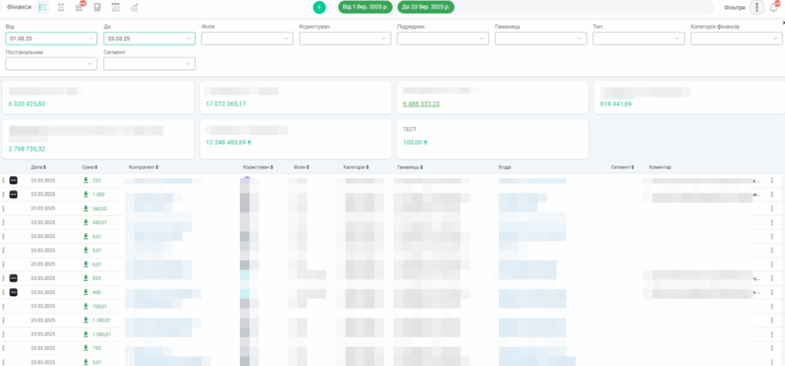This screenshot has height=366, width=785.
Task: Click the green plus add button
Action: [x=320, y=7]
